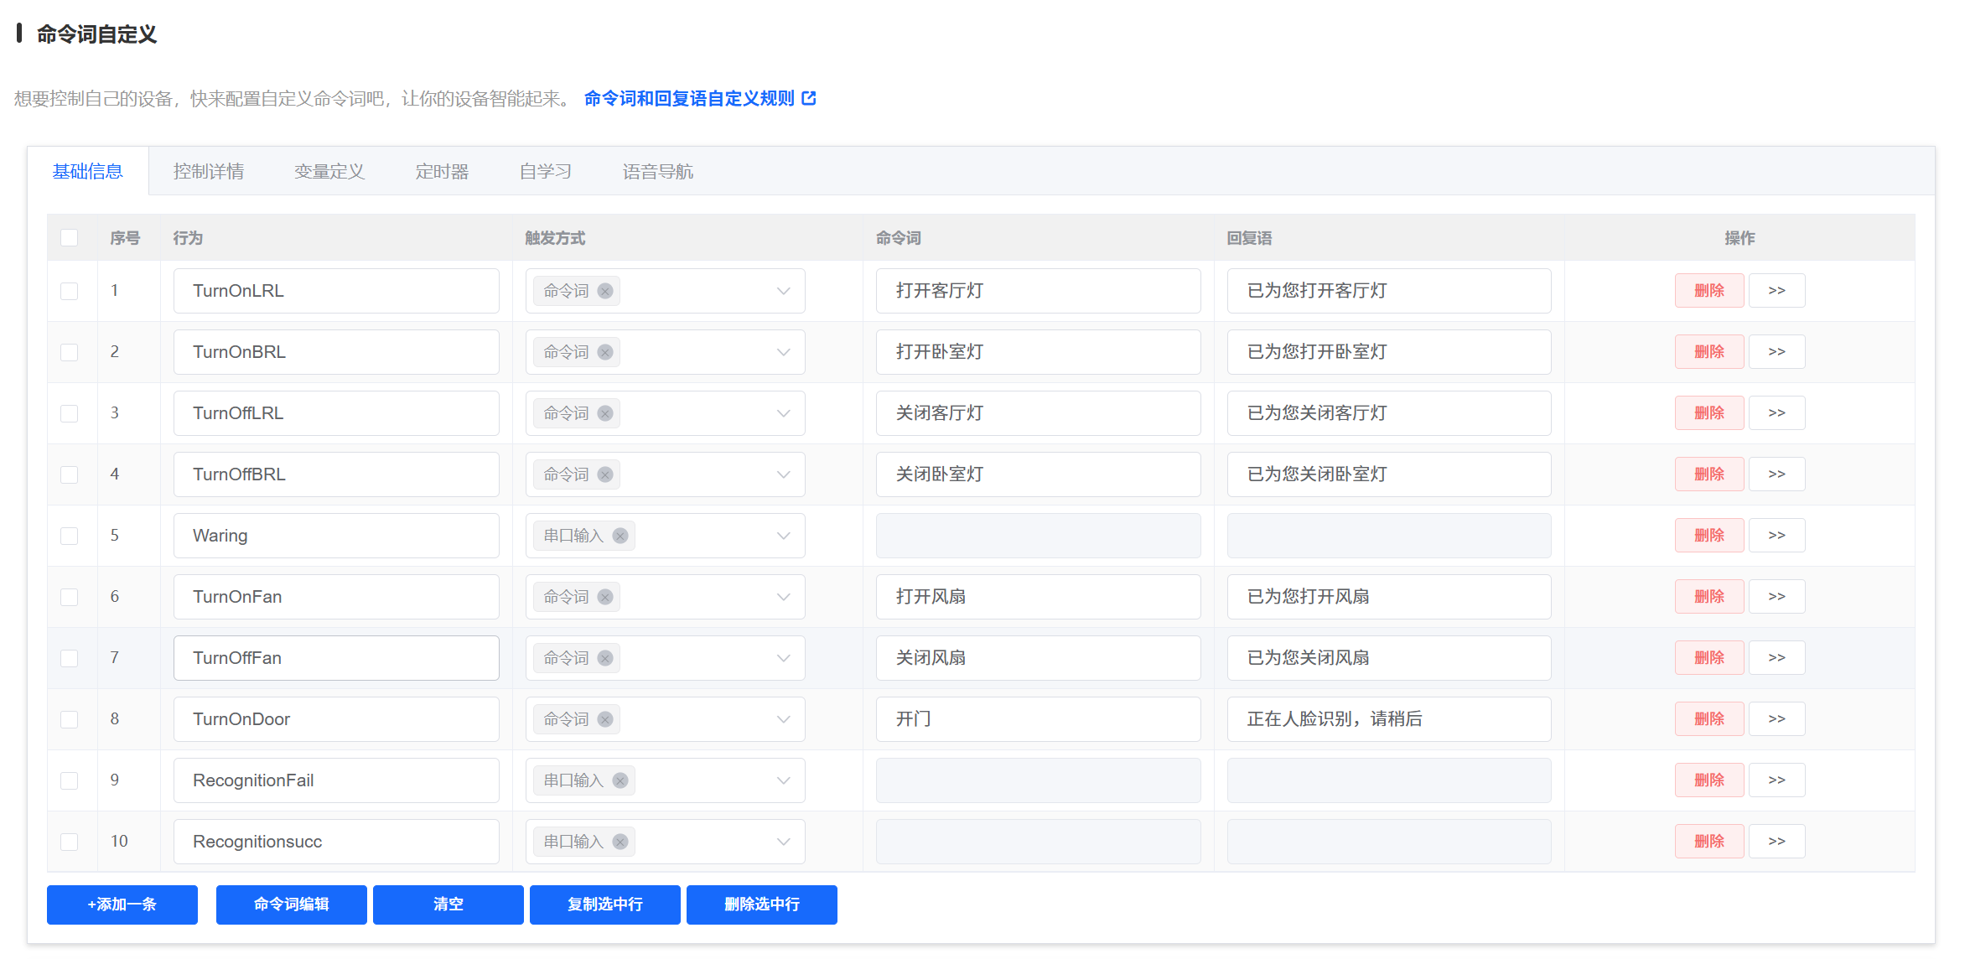Expand details >> for TurnOnDoor row
1965x959 pixels.
click(1777, 719)
